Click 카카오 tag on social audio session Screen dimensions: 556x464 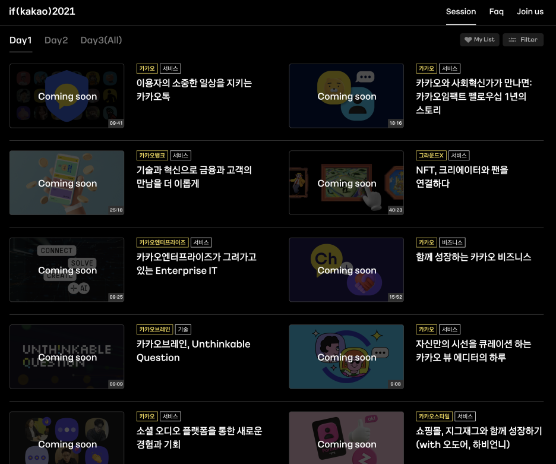pos(147,416)
